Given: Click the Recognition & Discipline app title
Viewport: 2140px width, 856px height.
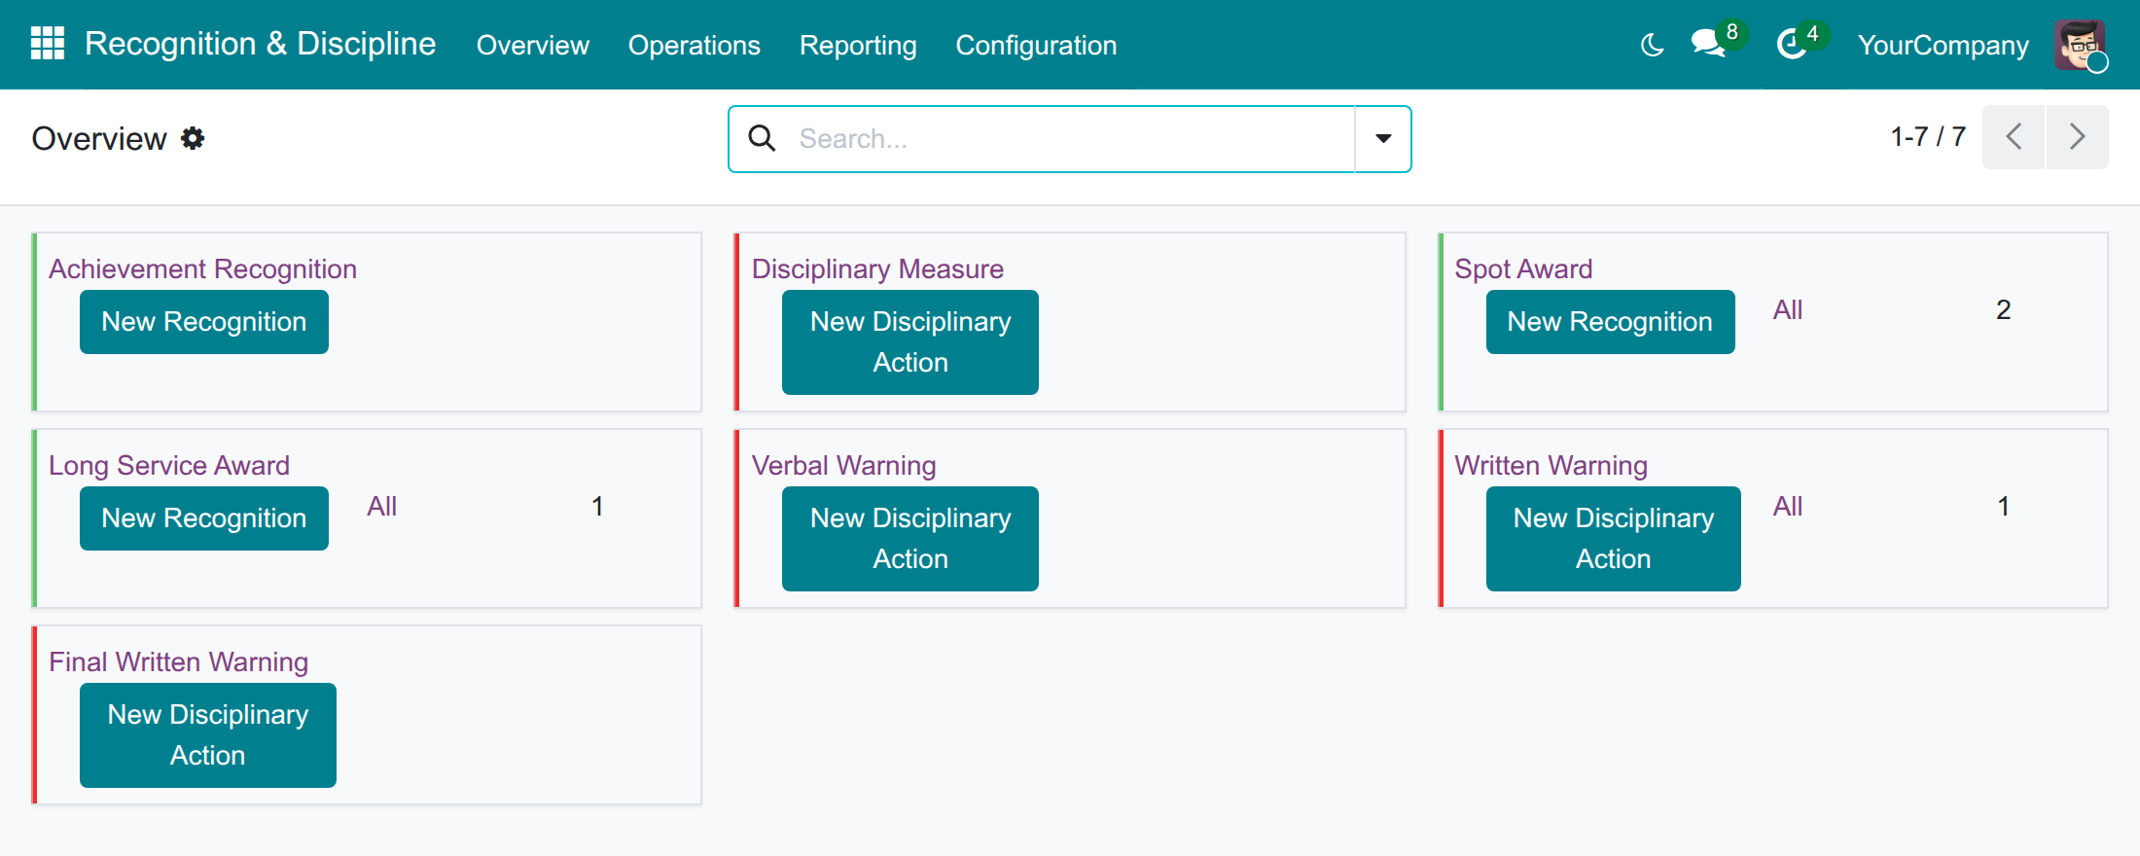Looking at the screenshot, I should [x=260, y=44].
